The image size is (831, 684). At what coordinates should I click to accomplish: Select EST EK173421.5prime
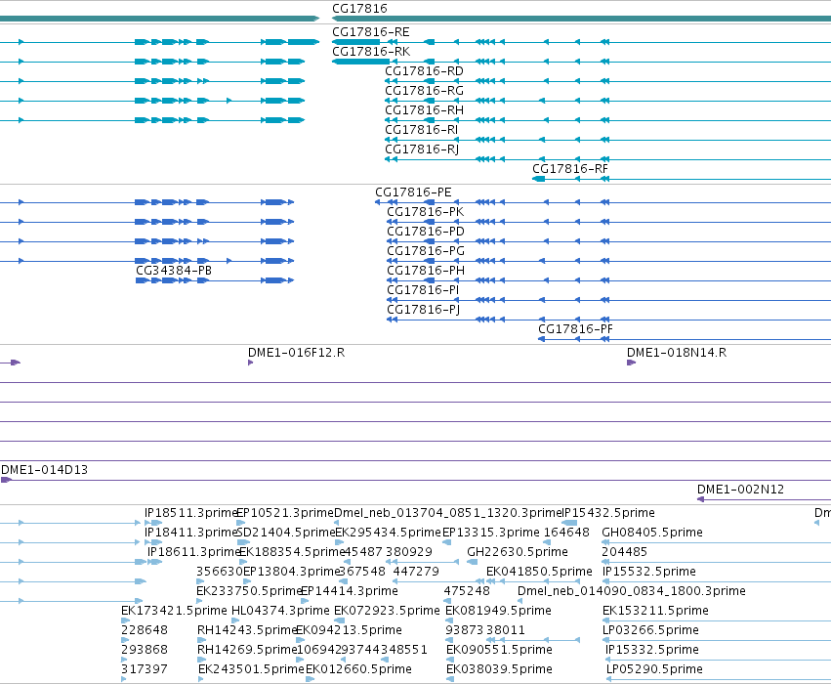(174, 611)
